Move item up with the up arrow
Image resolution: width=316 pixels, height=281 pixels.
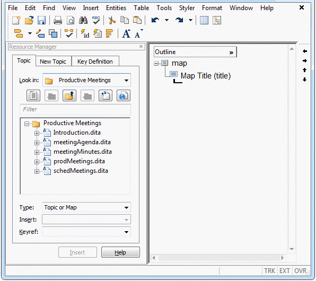click(305, 70)
